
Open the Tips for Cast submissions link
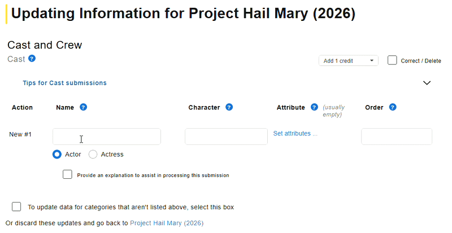click(x=64, y=83)
